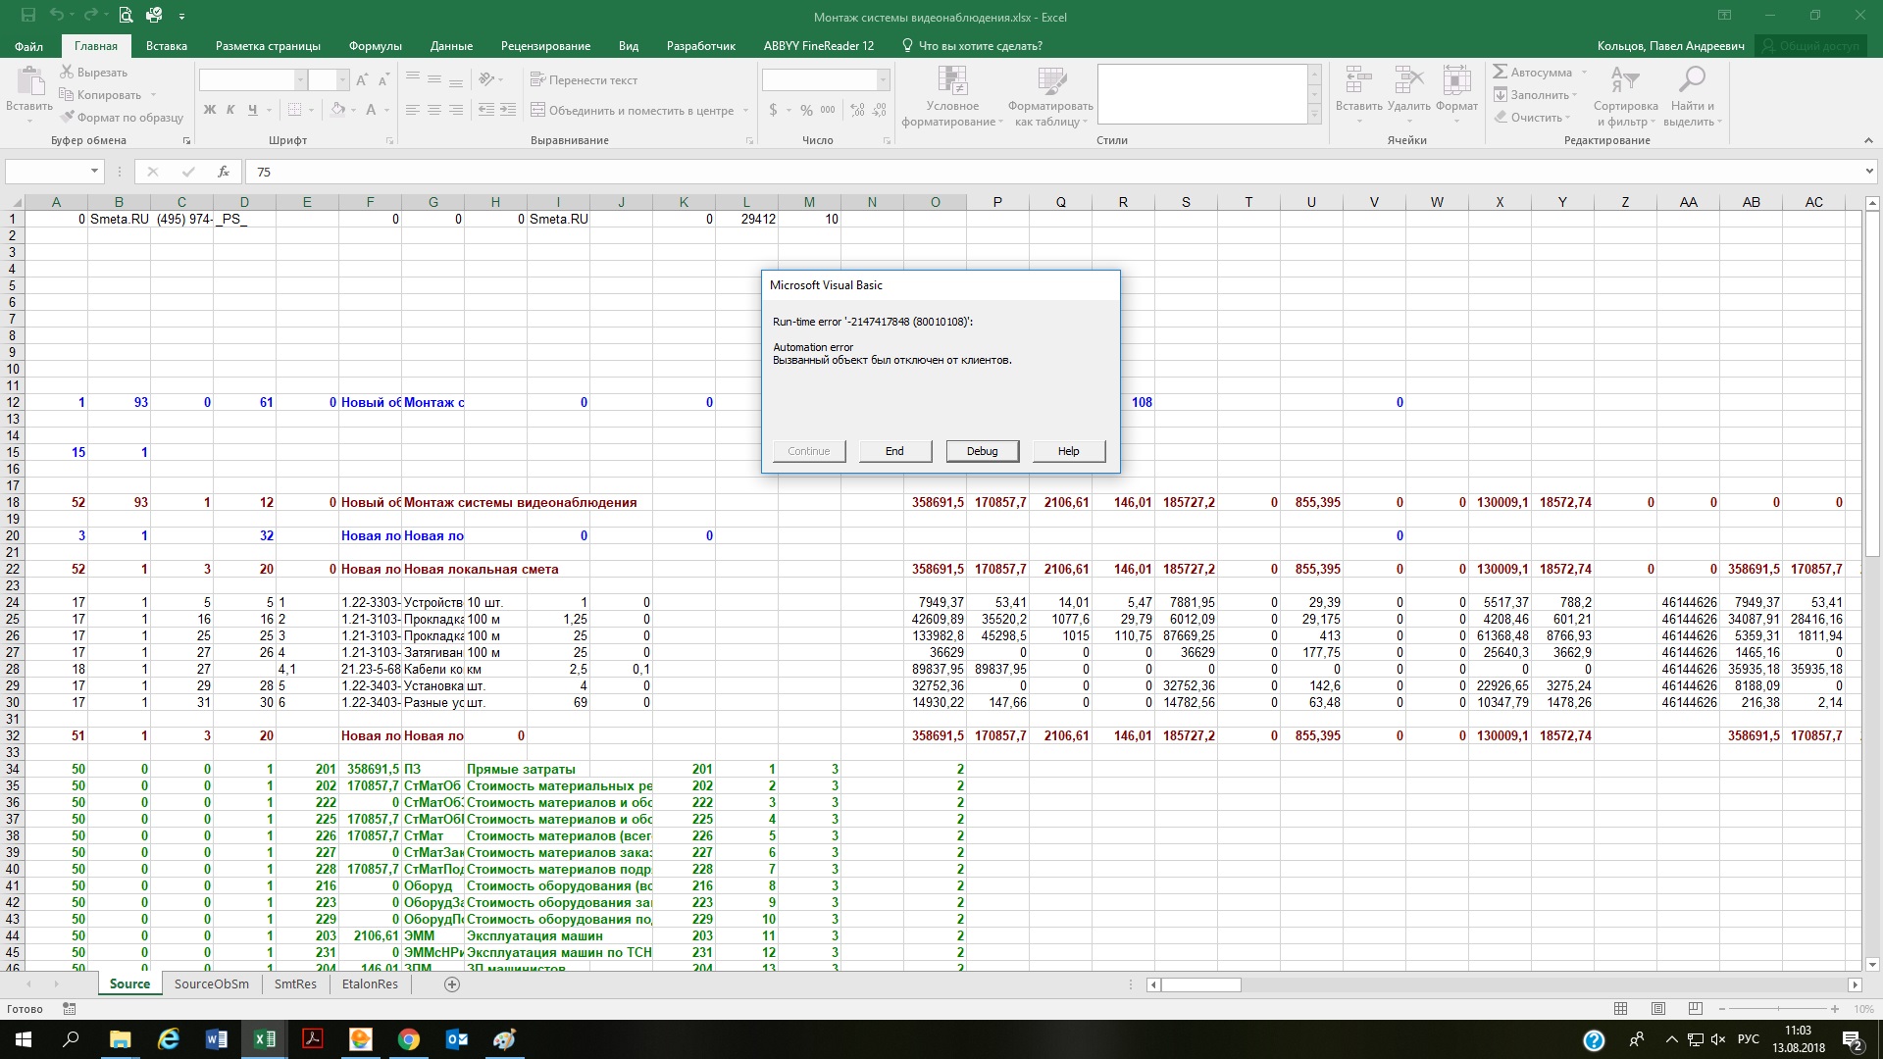Toggle underline (Ч) formatting
Viewport: 1883px width, 1059px height.
pyautogui.click(x=252, y=110)
